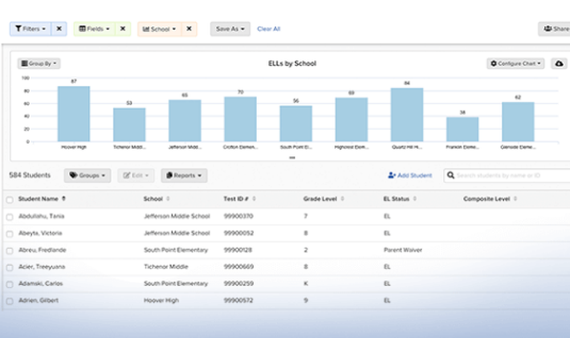Click the ELLs by School chart title
570x338 pixels.
point(292,64)
